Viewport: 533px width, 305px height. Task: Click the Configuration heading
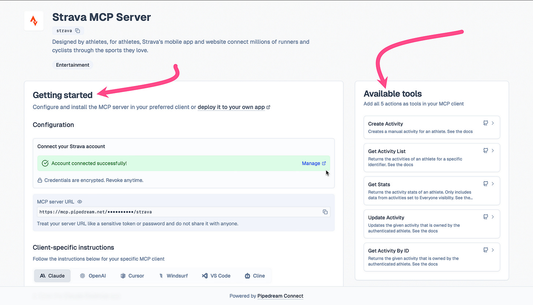53,125
